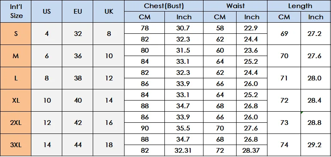Click the US size 10 cell

tap(47, 101)
